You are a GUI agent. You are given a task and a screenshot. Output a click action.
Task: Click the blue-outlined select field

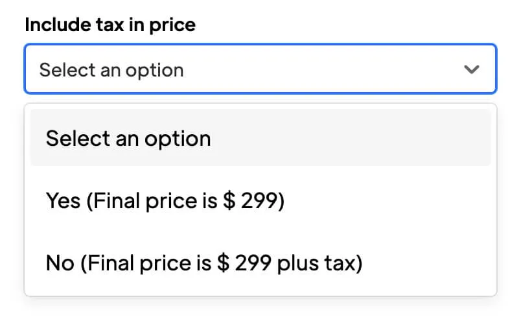tap(260, 69)
